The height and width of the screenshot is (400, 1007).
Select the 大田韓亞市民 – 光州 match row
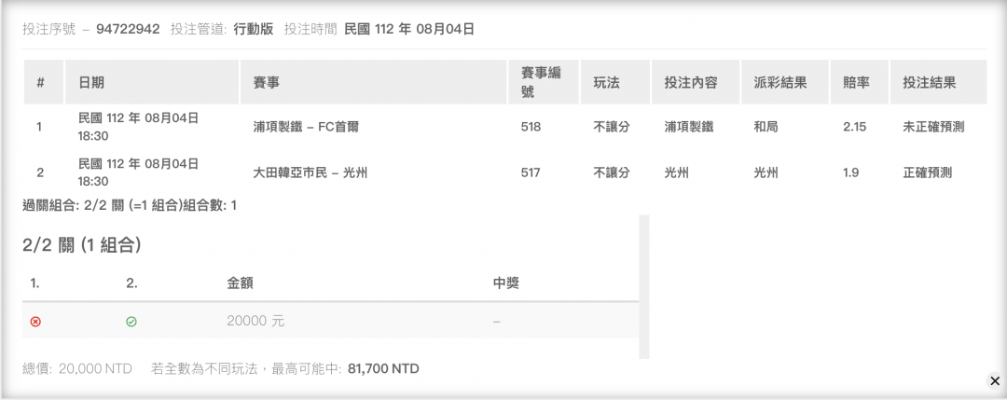pos(504,172)
